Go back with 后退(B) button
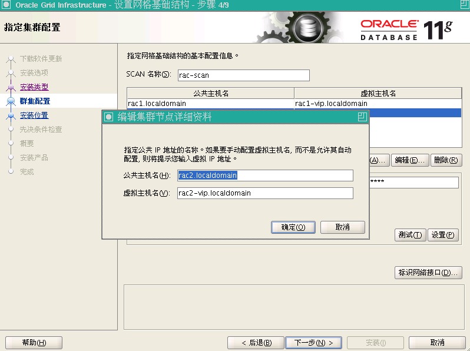The height and width of the screenshot is (351, 470). pos(256,342)
